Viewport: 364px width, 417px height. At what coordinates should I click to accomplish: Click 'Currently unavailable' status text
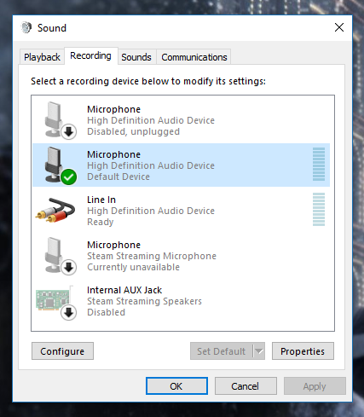point(133,267)
